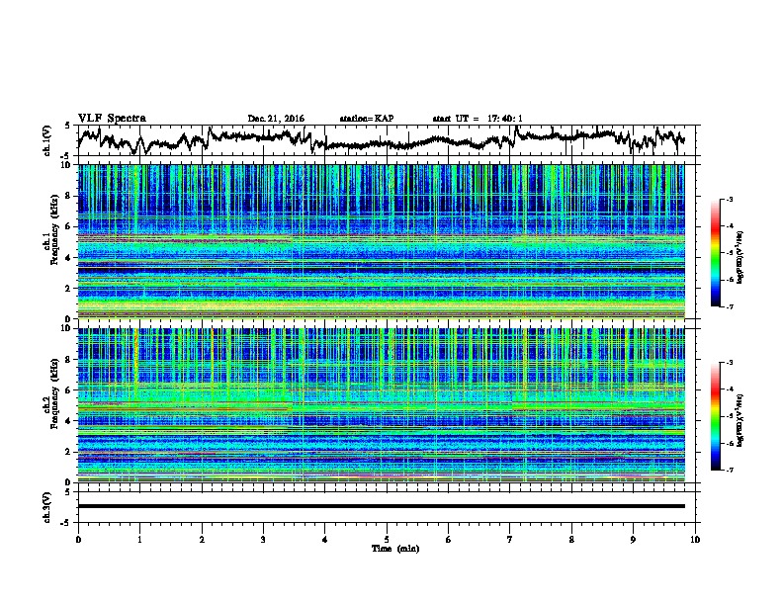Click the "start UT = 17:40:1" header text

[478, 119]
